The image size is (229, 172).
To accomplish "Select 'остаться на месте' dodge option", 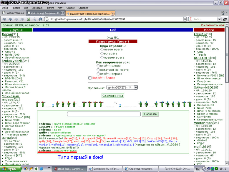I will [x=98, y=70].
